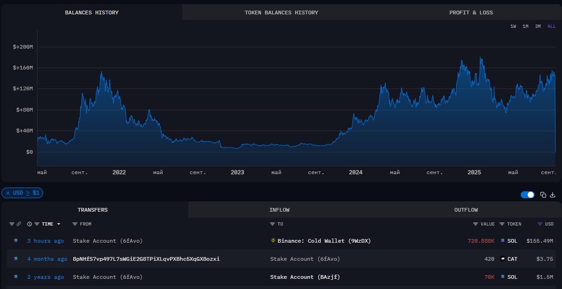
Task: Set chart range to 1M
Action: coord(525,26)
